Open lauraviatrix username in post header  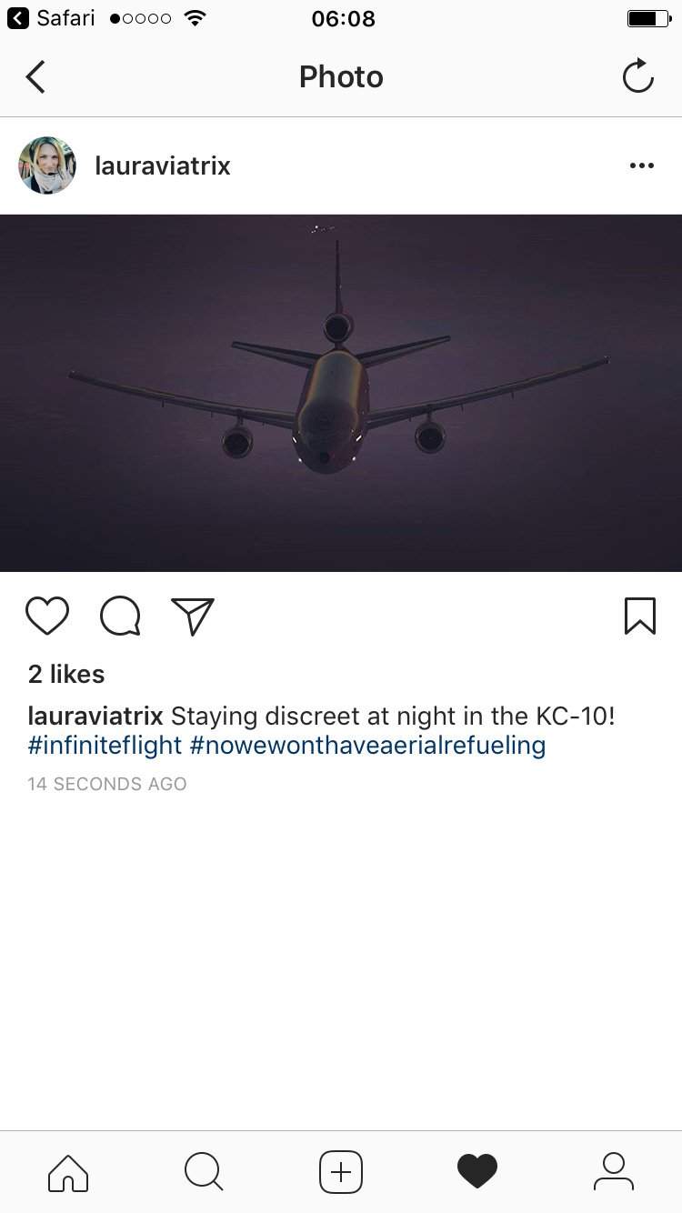coord(163,165)
